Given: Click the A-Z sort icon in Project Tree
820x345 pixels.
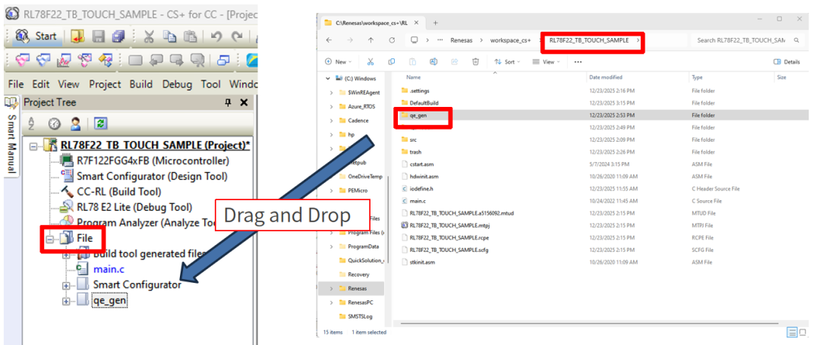Looking at the screenshot, I should pyautogui.click(x=31, y=124).
